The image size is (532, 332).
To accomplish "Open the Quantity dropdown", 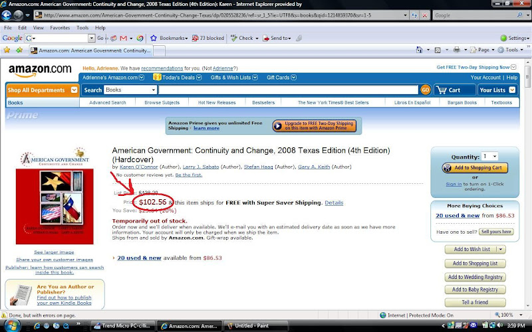I will 489,156.
